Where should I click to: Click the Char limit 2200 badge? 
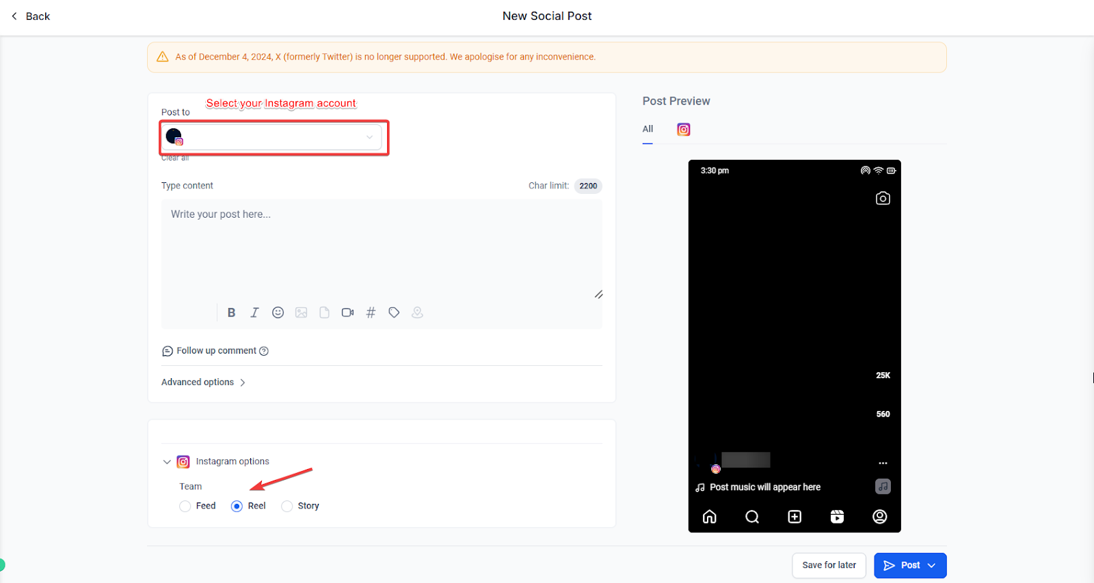click(x=588, y=186)
